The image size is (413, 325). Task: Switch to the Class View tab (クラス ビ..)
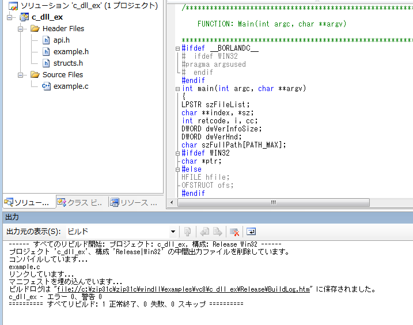(x=80, y=202)
